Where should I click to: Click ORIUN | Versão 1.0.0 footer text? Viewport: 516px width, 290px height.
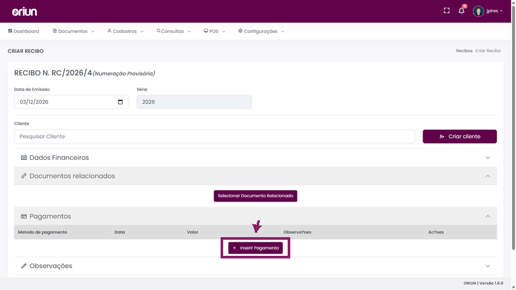(483, 283)
